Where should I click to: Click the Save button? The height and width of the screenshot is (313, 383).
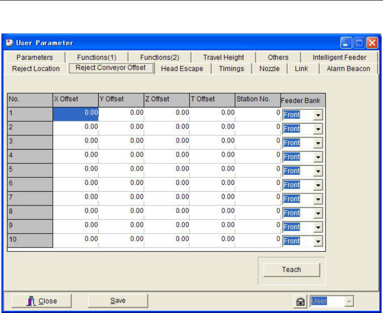point(118,301)
